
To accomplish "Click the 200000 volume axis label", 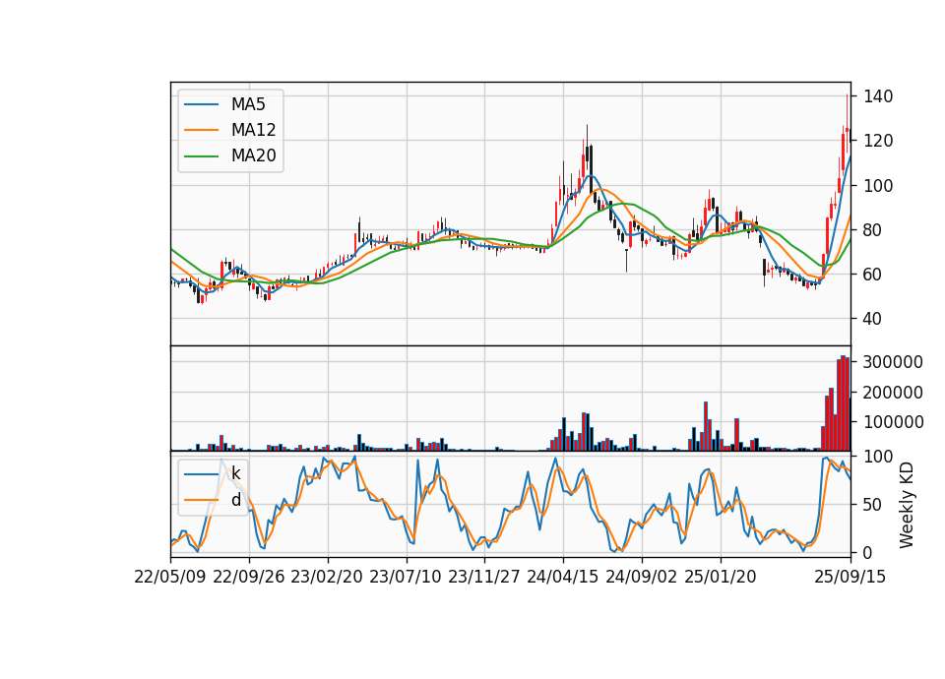I will coord(893,393).
